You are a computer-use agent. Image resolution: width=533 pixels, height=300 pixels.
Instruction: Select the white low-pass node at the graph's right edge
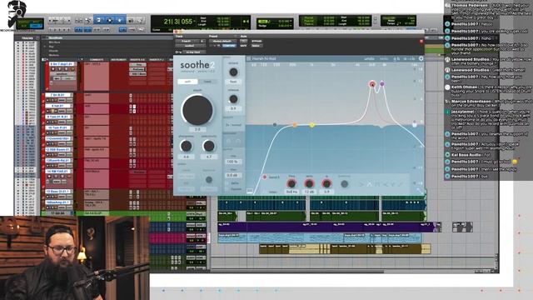(x=415, y=125)
